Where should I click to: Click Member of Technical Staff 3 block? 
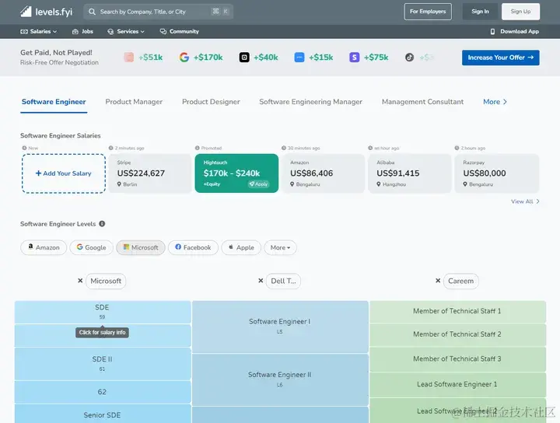pos(457,359)
